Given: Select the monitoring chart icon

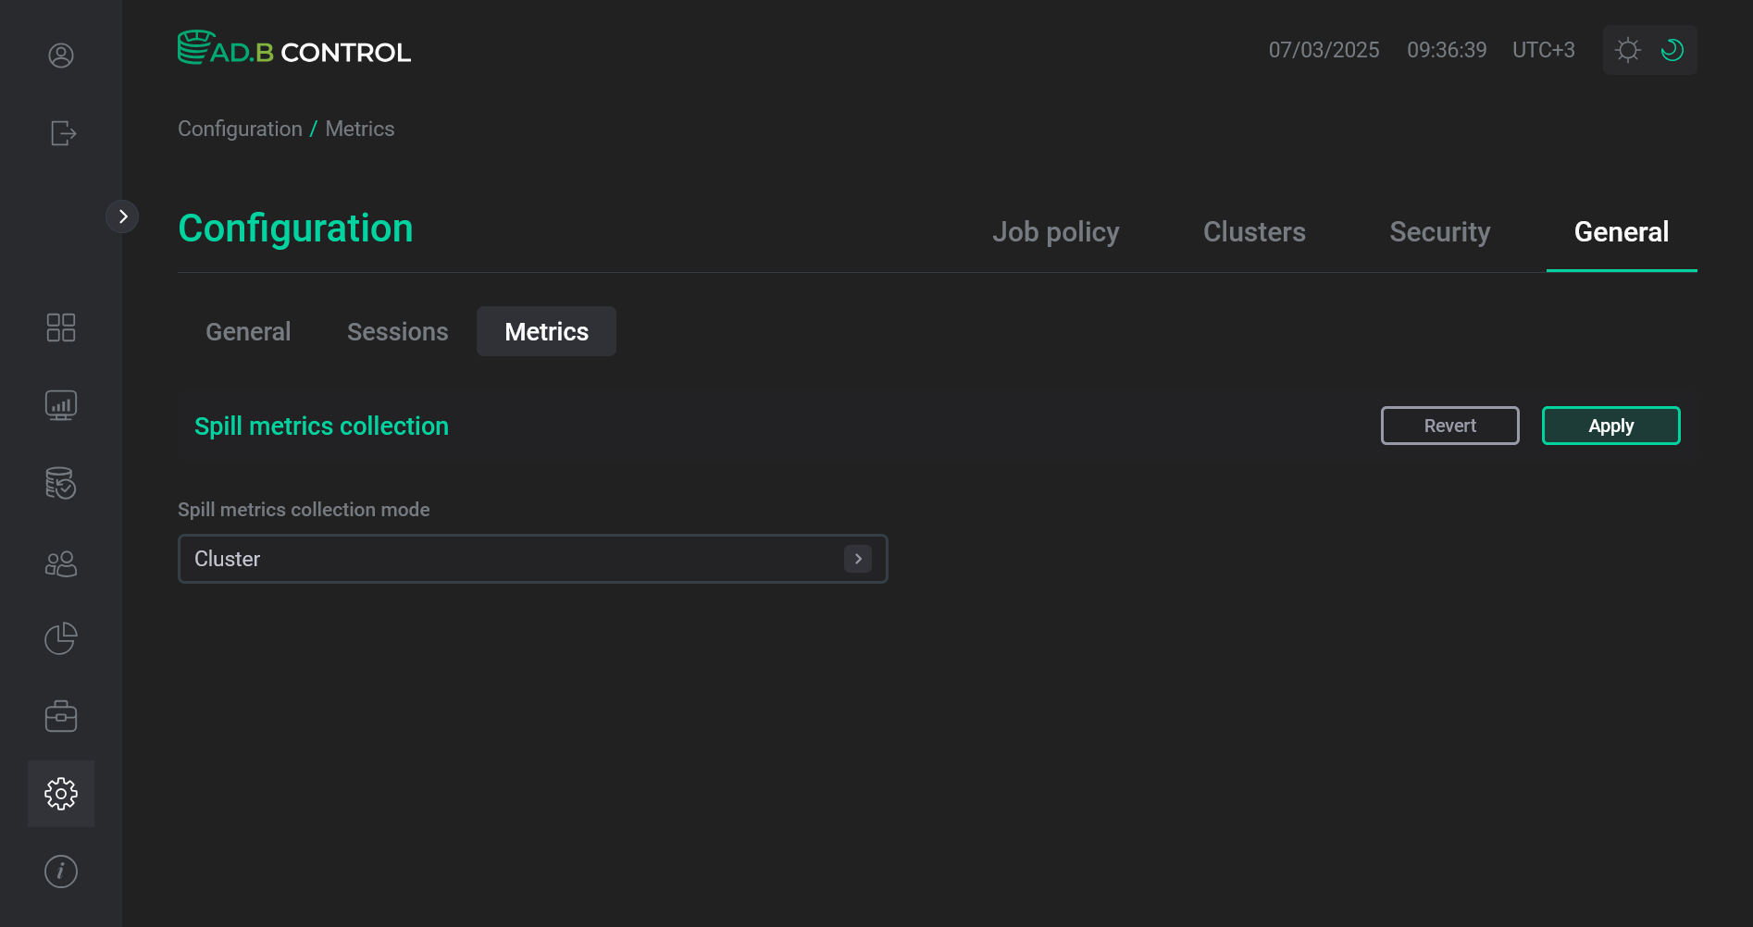Looking at the screenshot, I should coord(60,404).
